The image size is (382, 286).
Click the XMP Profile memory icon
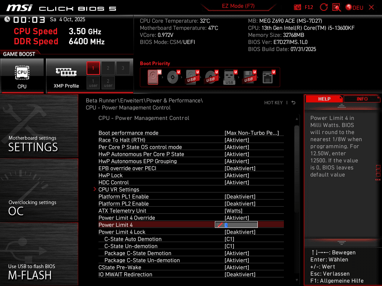pyautogui.click(x=66, y=72)
